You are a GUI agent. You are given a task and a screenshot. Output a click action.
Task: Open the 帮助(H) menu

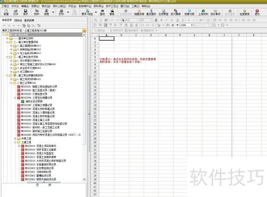coord(146,6)
